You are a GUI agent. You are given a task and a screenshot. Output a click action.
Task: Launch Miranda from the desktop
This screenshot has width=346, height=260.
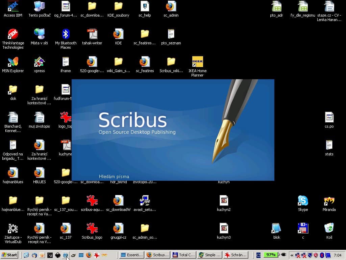coord(329,203)
